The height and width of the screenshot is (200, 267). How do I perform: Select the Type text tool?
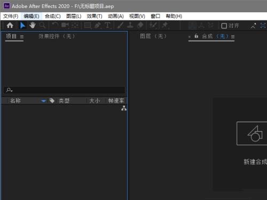coord(107,25)
